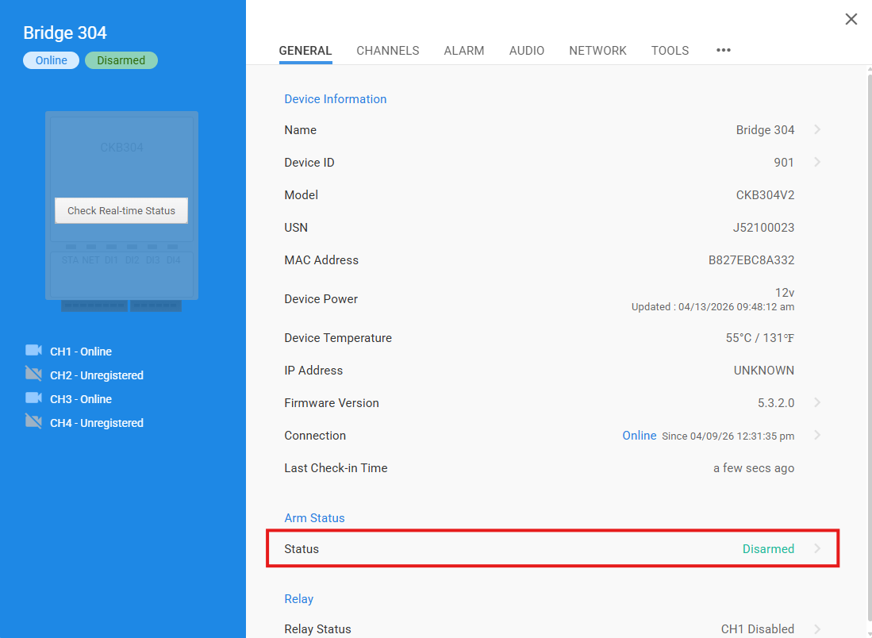The image size is (872, 638).
Task: Select the Network tab
Action: pyautogui.click(x=597, y=50)
